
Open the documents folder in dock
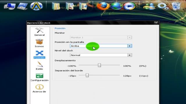click(56, 6)
